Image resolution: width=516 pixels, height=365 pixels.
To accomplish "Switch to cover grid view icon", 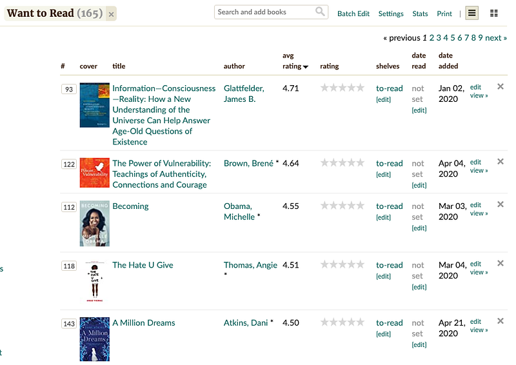I will pos(494,13).
